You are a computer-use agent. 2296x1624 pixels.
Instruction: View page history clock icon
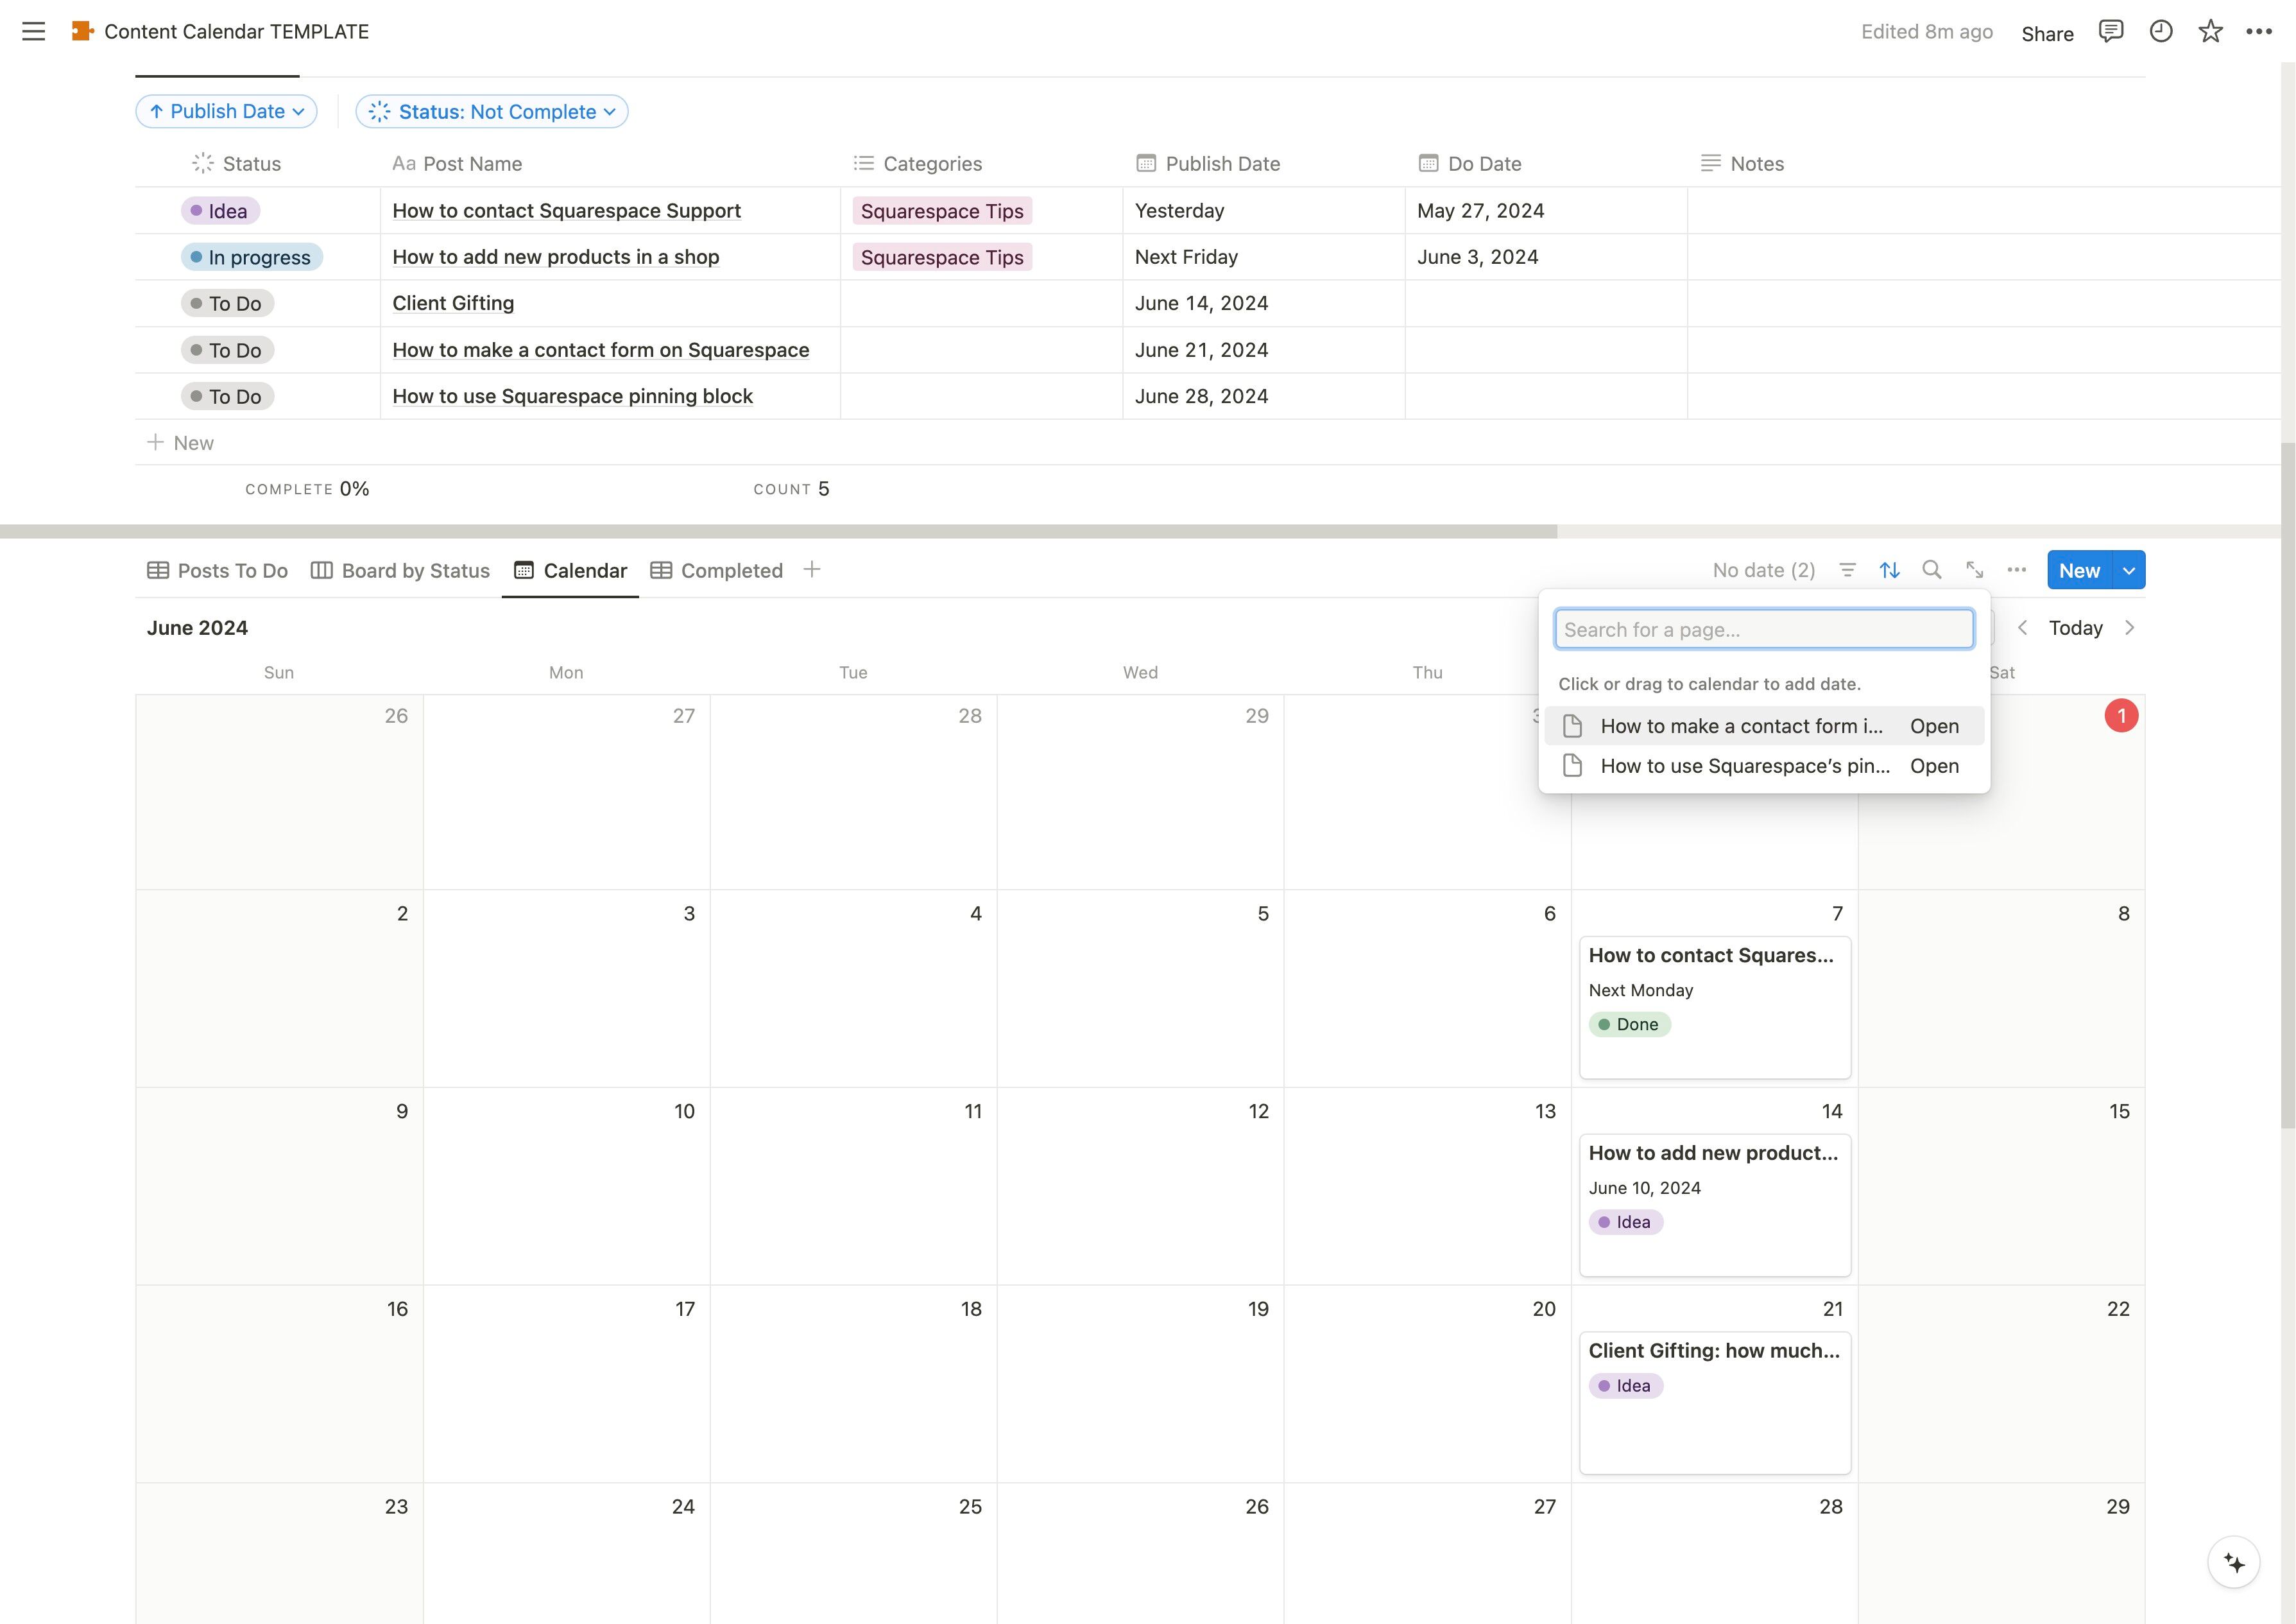[x=2160, y=31]
